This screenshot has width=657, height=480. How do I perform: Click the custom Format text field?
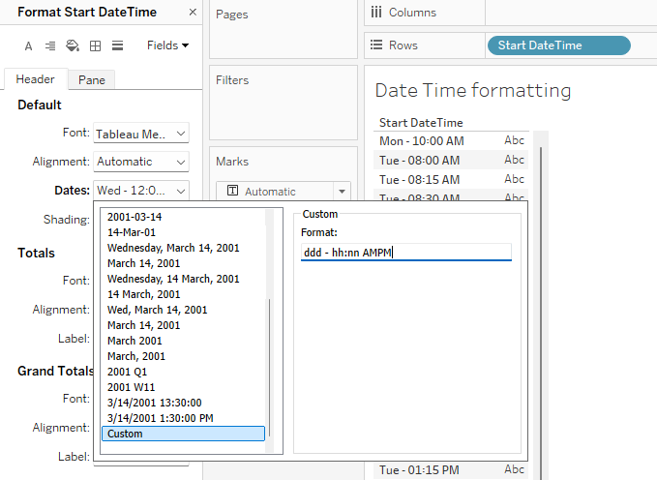coord(405,253)
